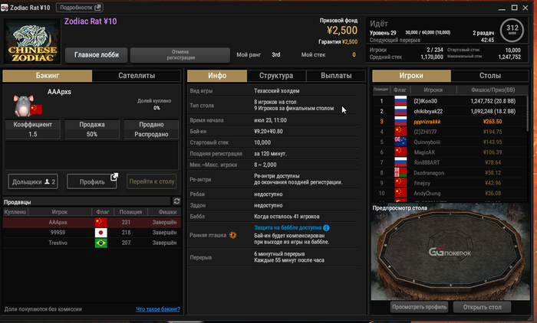The width and height of the screenshot is (537, 323).
Task: Select player Rin888ART
Action: [450, 162]
